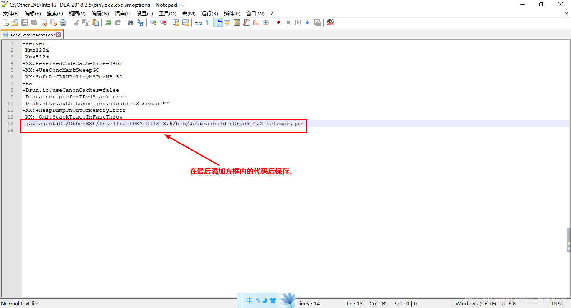
Task: Undo last edit with green arrow
Action: pyautogui.click(x=108, y=23)
